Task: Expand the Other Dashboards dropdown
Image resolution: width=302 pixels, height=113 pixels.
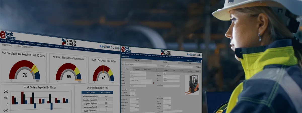Action: [x=25, y=47]
